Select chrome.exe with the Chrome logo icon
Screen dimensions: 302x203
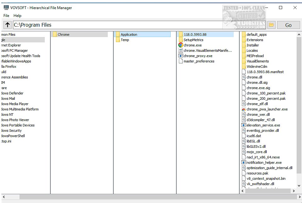(180, 45)
